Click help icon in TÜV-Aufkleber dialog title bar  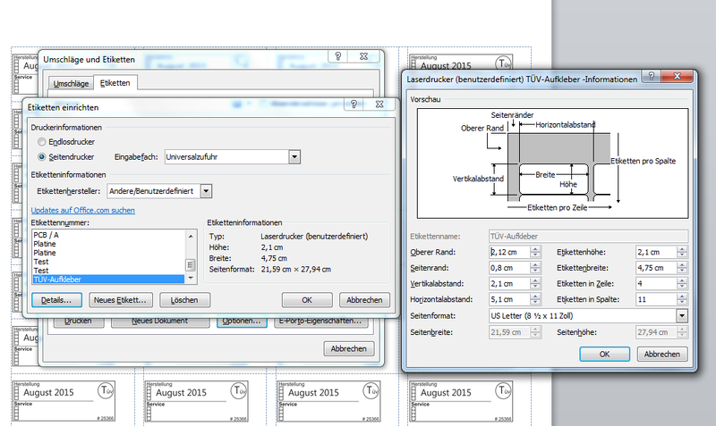point(663,79)
